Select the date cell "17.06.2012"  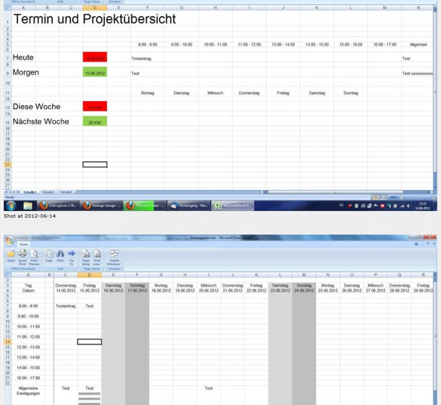click(x=137, y=291)
